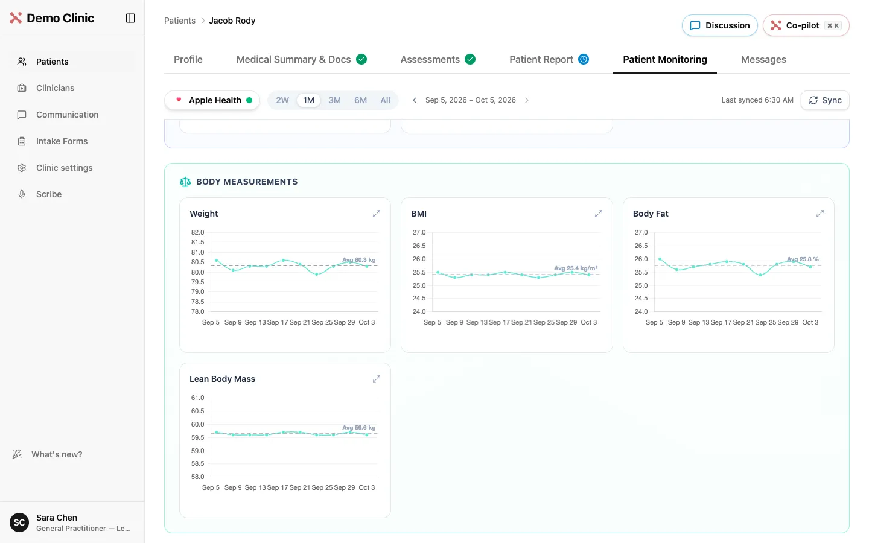Click the Patient Report clock status icon
The width and height of the screenshot is (869, 543).
pos(584,59)
